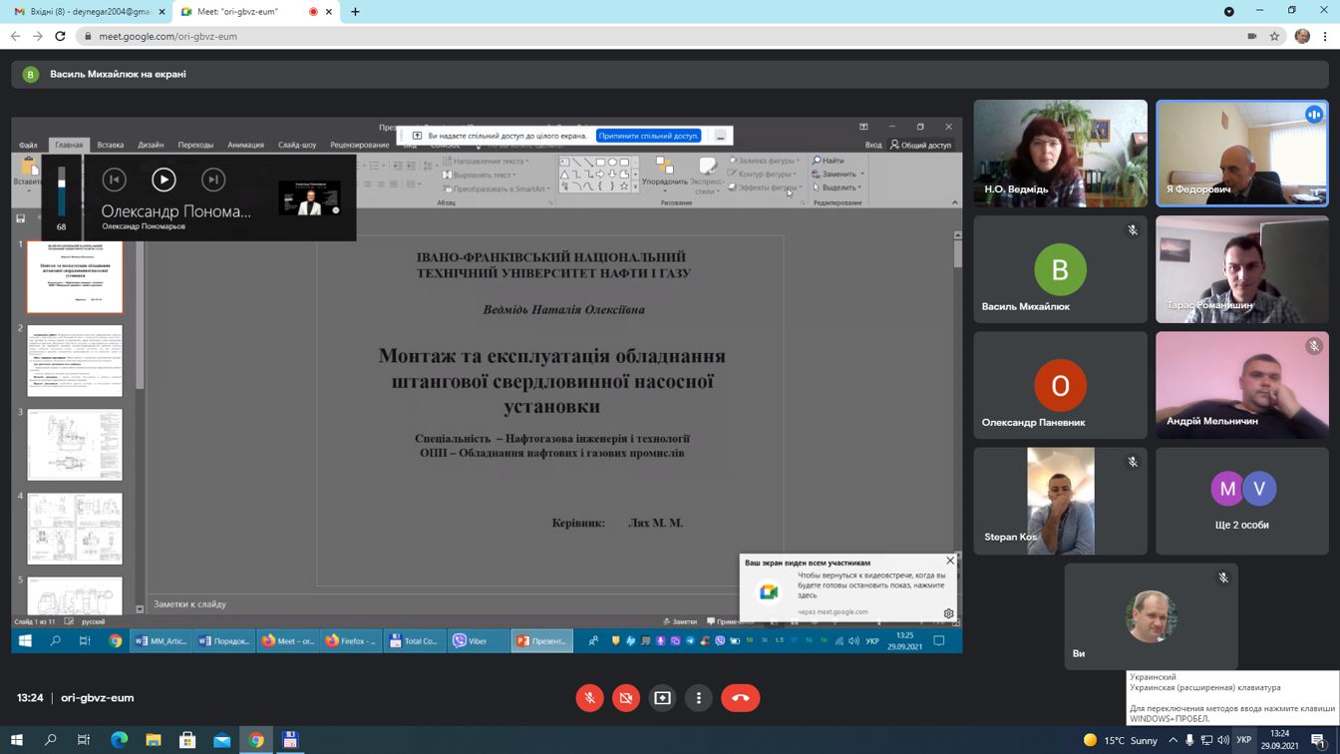The width and height of the screenshot is (1340, 754).
Task: Click Я Федорович participant video tile
Action: 1241,153
